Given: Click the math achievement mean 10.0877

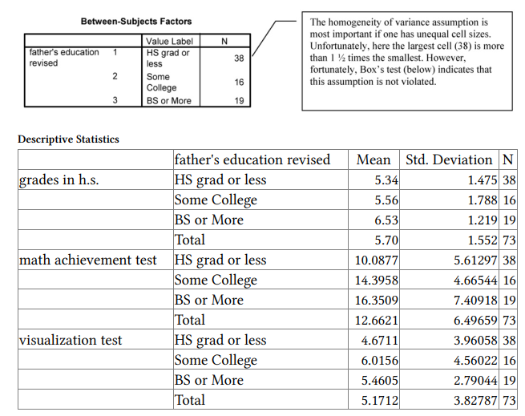Looking at the screenshot, I should click(x=377, y=260).
